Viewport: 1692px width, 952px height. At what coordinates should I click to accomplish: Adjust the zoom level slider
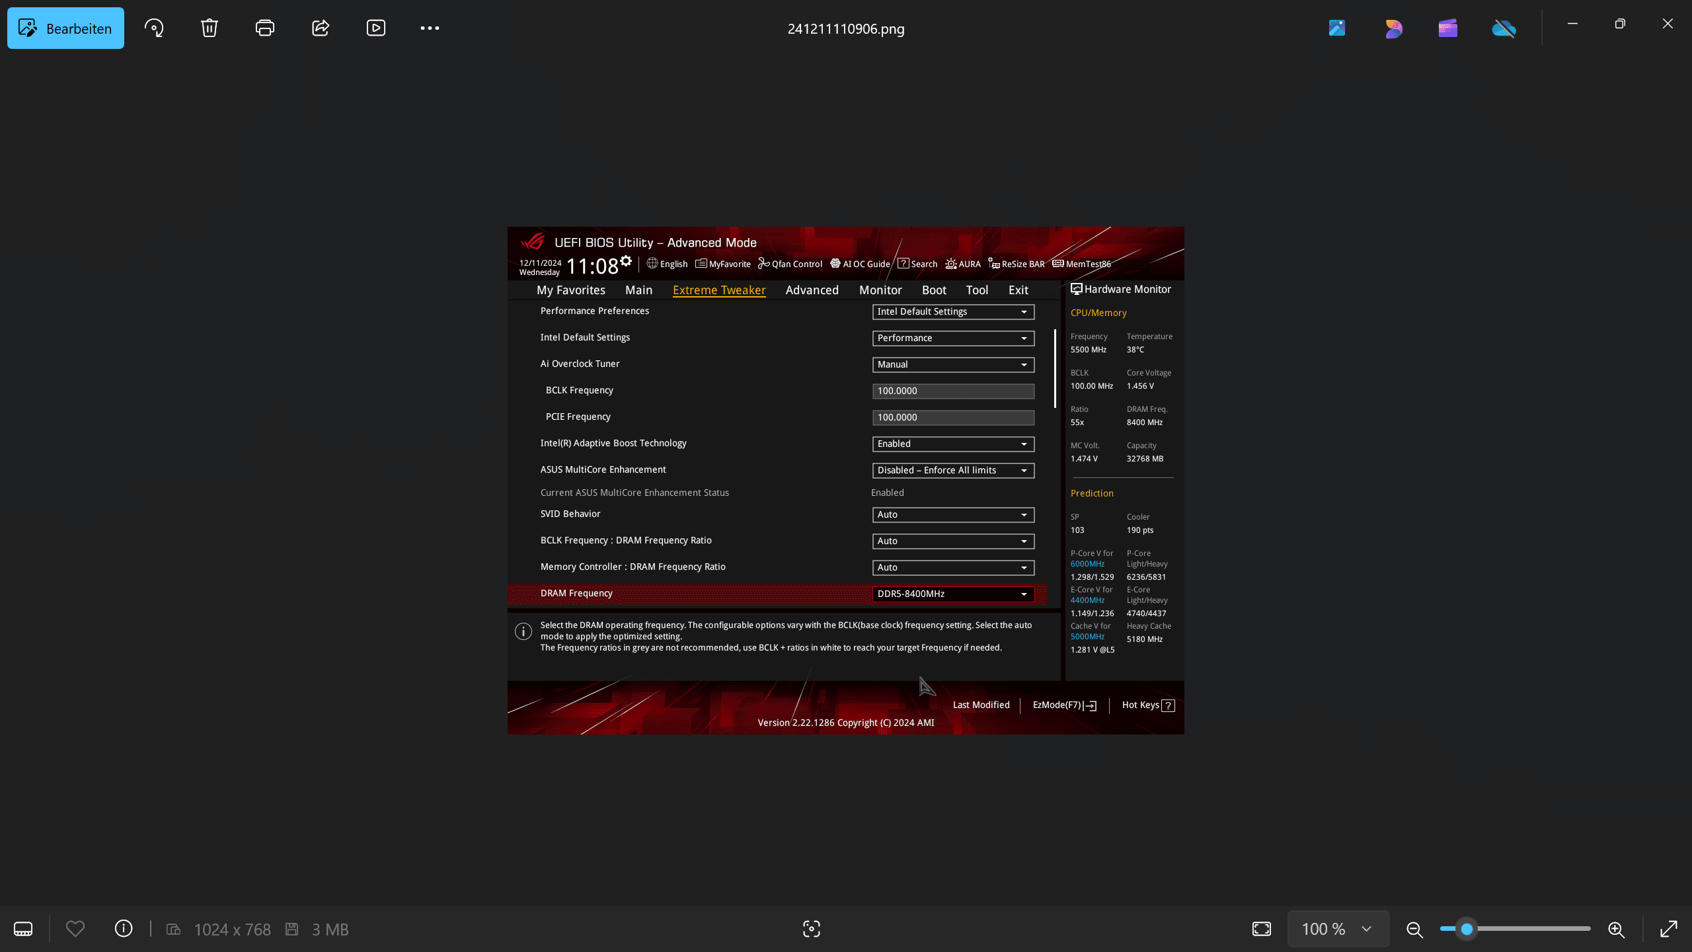coord(1467,929)
